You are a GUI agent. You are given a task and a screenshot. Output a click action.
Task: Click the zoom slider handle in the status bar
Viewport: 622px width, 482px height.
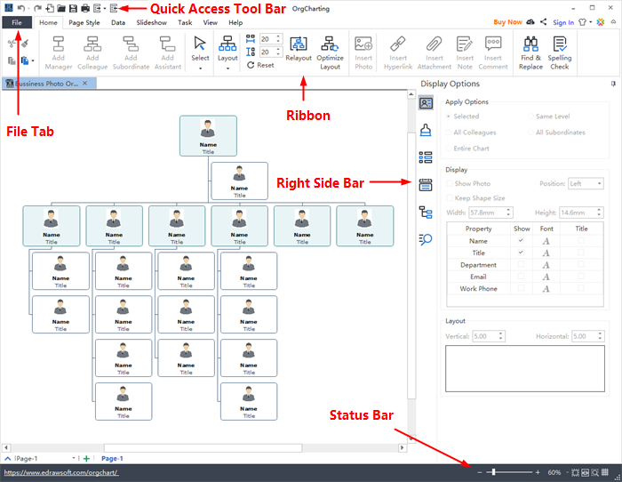coord(493,472)
